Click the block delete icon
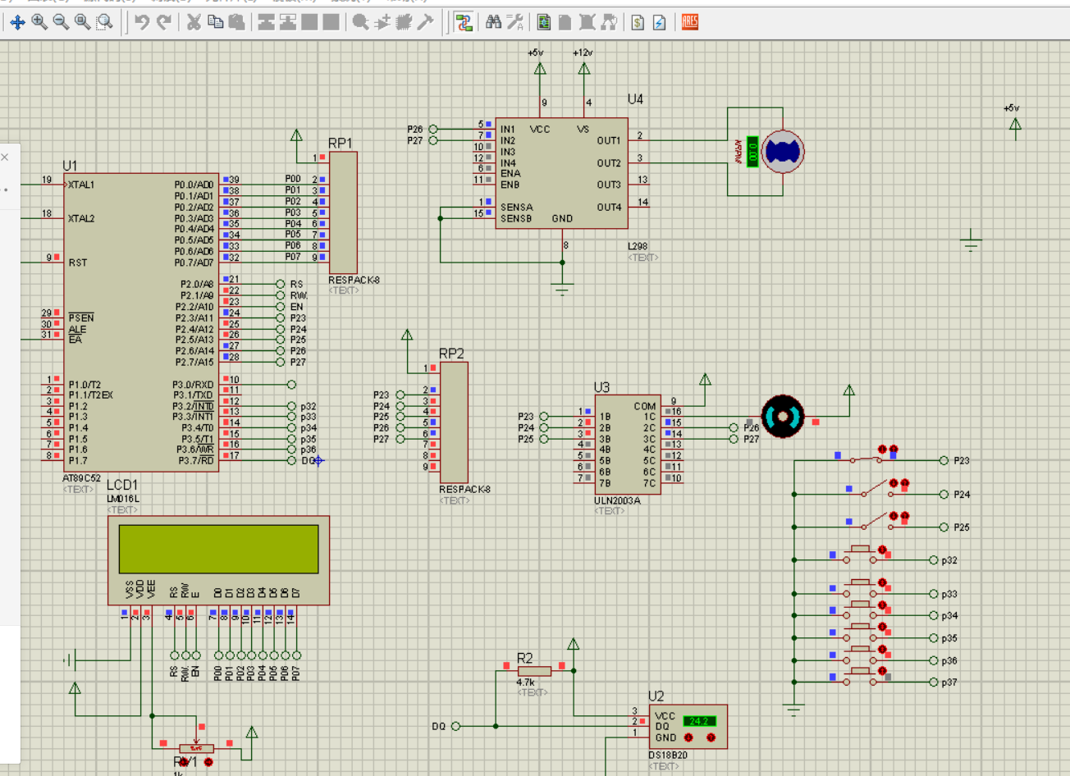Screen dimensions: 1070x776 331,22
